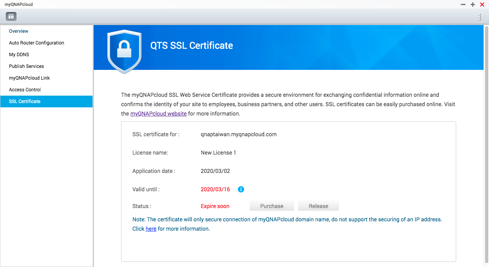Open the Overview section
The image size is (489, 267).
click(x=19, y=31)
